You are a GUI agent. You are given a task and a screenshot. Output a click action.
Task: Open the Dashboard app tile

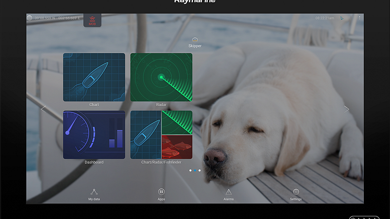click(x=94, y=135)
